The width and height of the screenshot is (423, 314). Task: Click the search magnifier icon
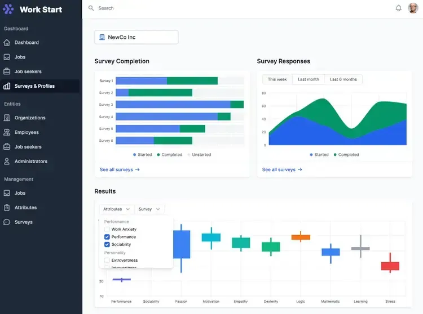click(x=91, y=8)
